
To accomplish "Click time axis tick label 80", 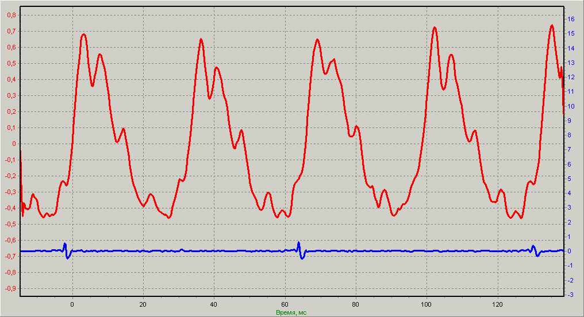I will pyautogui.click(x=356, y=304).
